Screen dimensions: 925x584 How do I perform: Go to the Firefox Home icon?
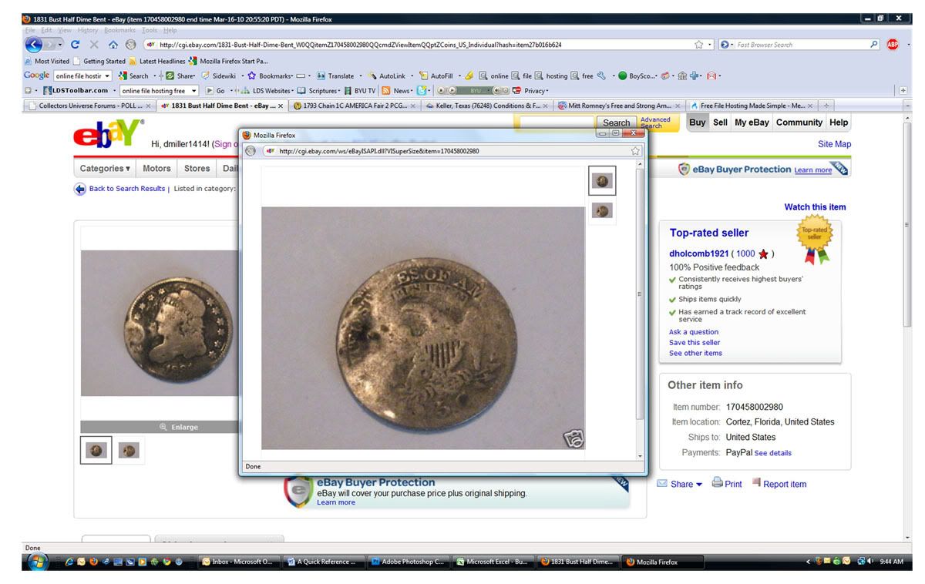113,45
